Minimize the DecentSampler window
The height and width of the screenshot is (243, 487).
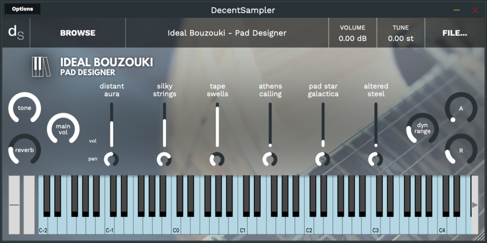pyautogui.click(x=457, y=10)
